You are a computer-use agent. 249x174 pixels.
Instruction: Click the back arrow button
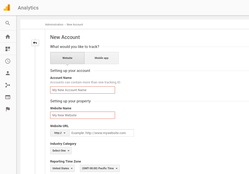[x=35, y=43]
